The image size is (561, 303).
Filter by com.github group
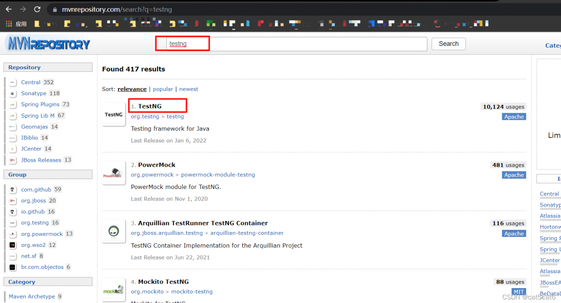click(x=36, y=190)
